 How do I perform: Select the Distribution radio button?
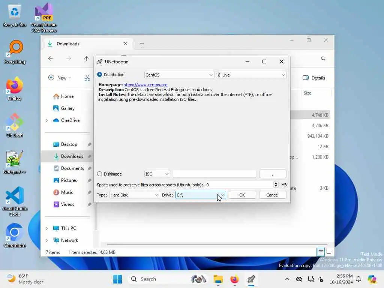tap(99, 75)
